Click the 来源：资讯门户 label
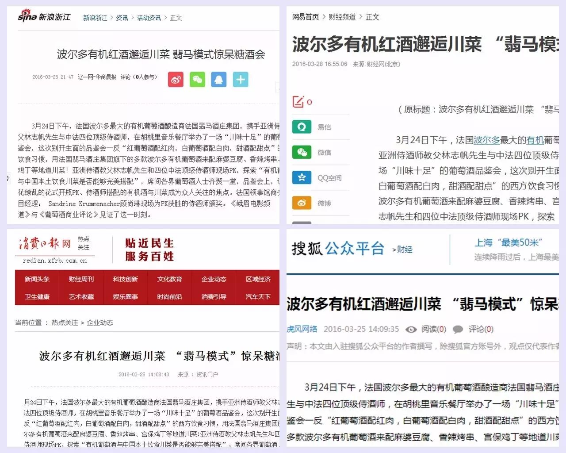The width and height of the screenshot is (566, 453). pos(198,374)
